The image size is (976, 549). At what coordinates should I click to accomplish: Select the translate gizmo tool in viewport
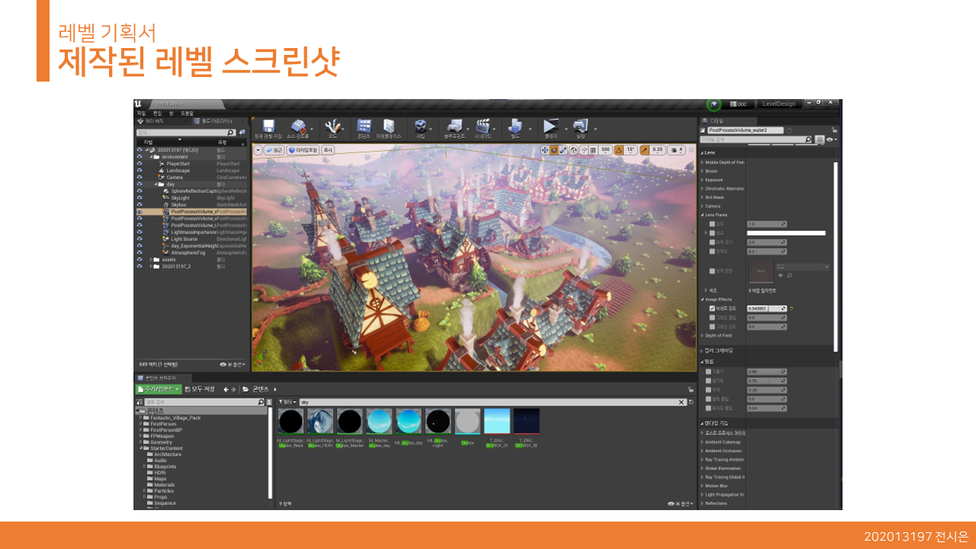(x=544, y=150)
